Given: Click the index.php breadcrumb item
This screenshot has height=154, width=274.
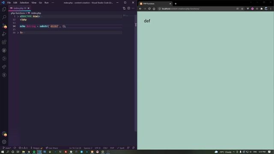Looking at the screenshot, I should point(36,13).
